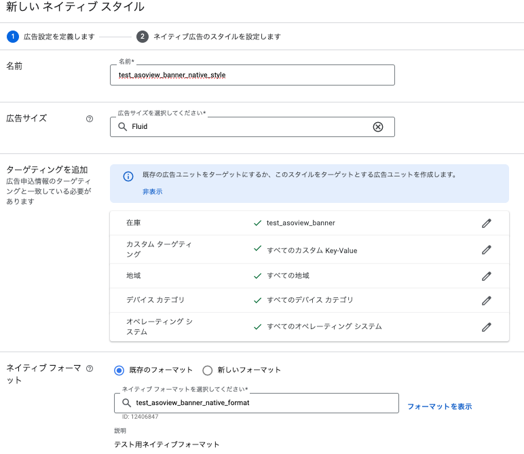Screen dimensions: 524x454
Task: Click the 非表示 link in info banner
Action: [x=152, y=192]
